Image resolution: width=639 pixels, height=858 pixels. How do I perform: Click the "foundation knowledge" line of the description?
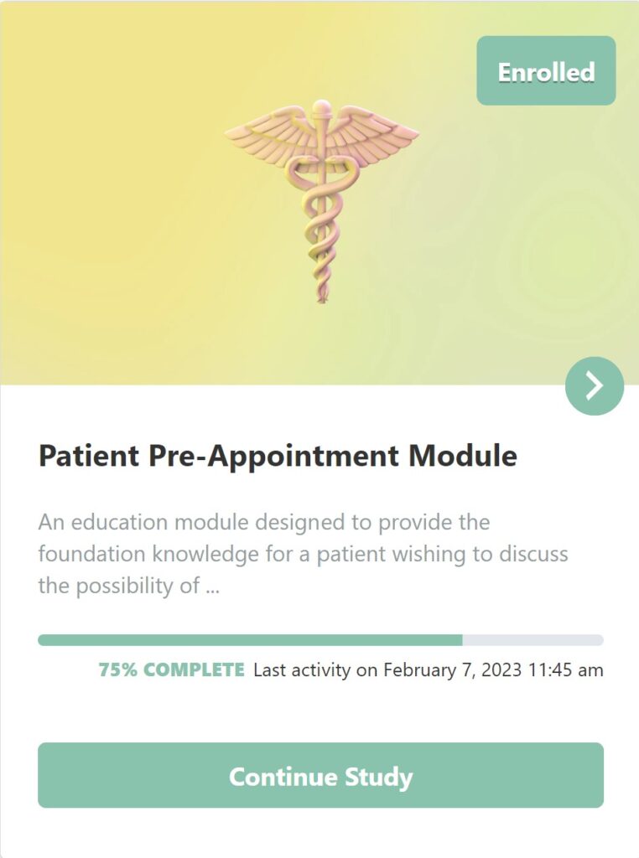(303, 554)
